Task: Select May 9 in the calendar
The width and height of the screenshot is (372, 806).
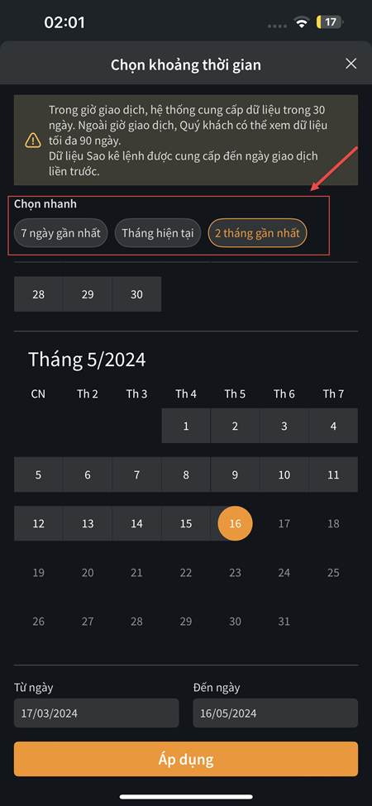Action: (235, 475)
